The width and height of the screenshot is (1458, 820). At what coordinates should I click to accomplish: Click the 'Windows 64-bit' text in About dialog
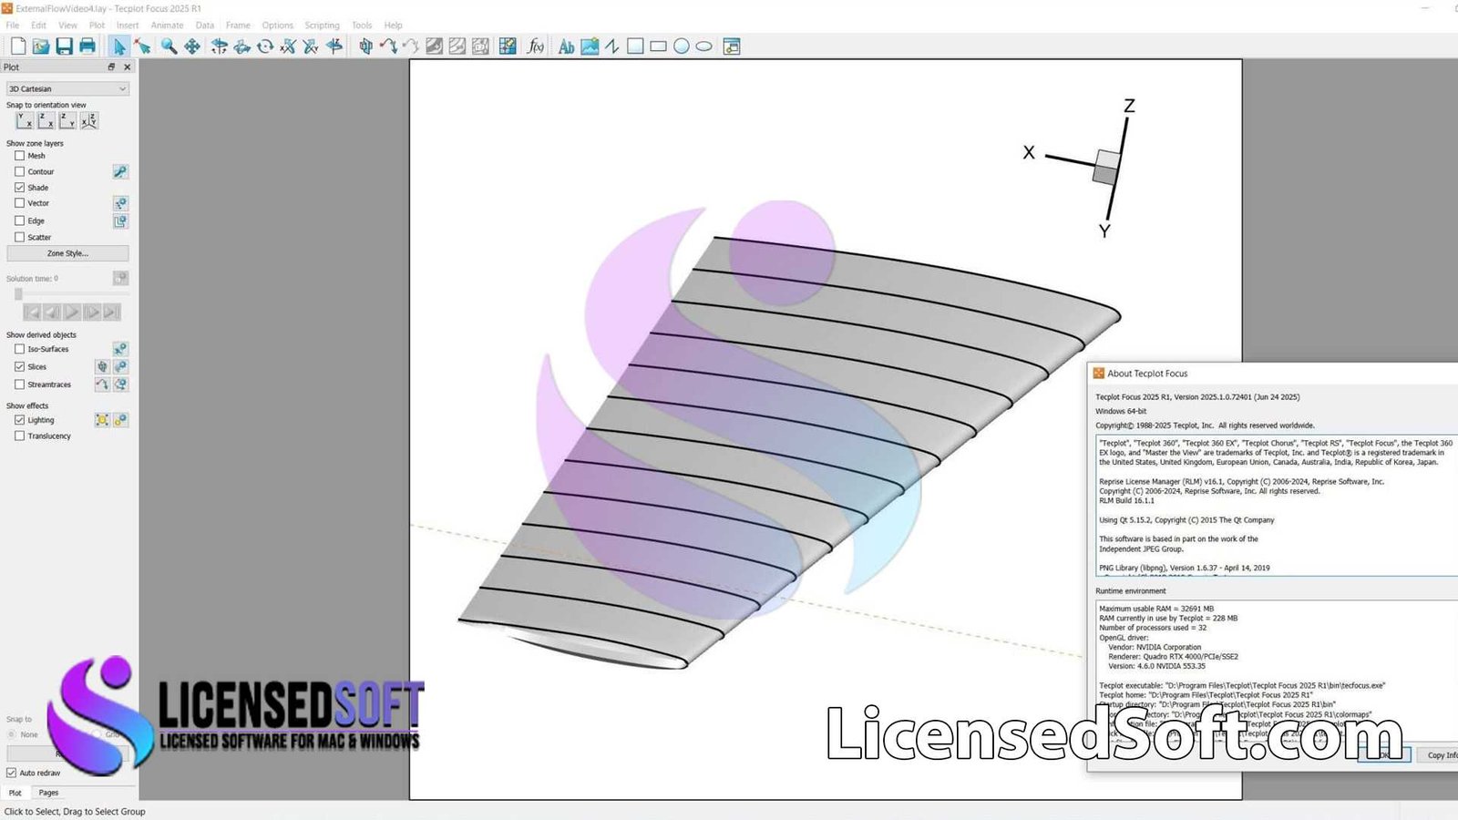click(x=1121, y=411)
